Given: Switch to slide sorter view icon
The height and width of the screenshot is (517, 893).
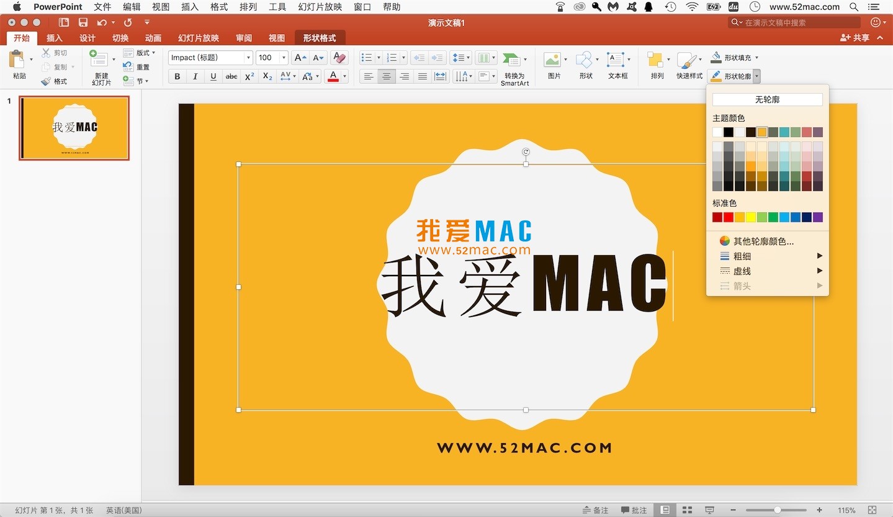Looking at the screenshot, I should point(687,510).
